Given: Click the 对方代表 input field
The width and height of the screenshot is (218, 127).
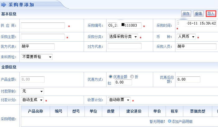Looking at the screenshot, I should (125, 46).
